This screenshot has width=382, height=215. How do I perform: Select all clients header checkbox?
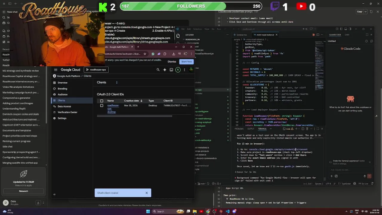click(x=102, y=101)
